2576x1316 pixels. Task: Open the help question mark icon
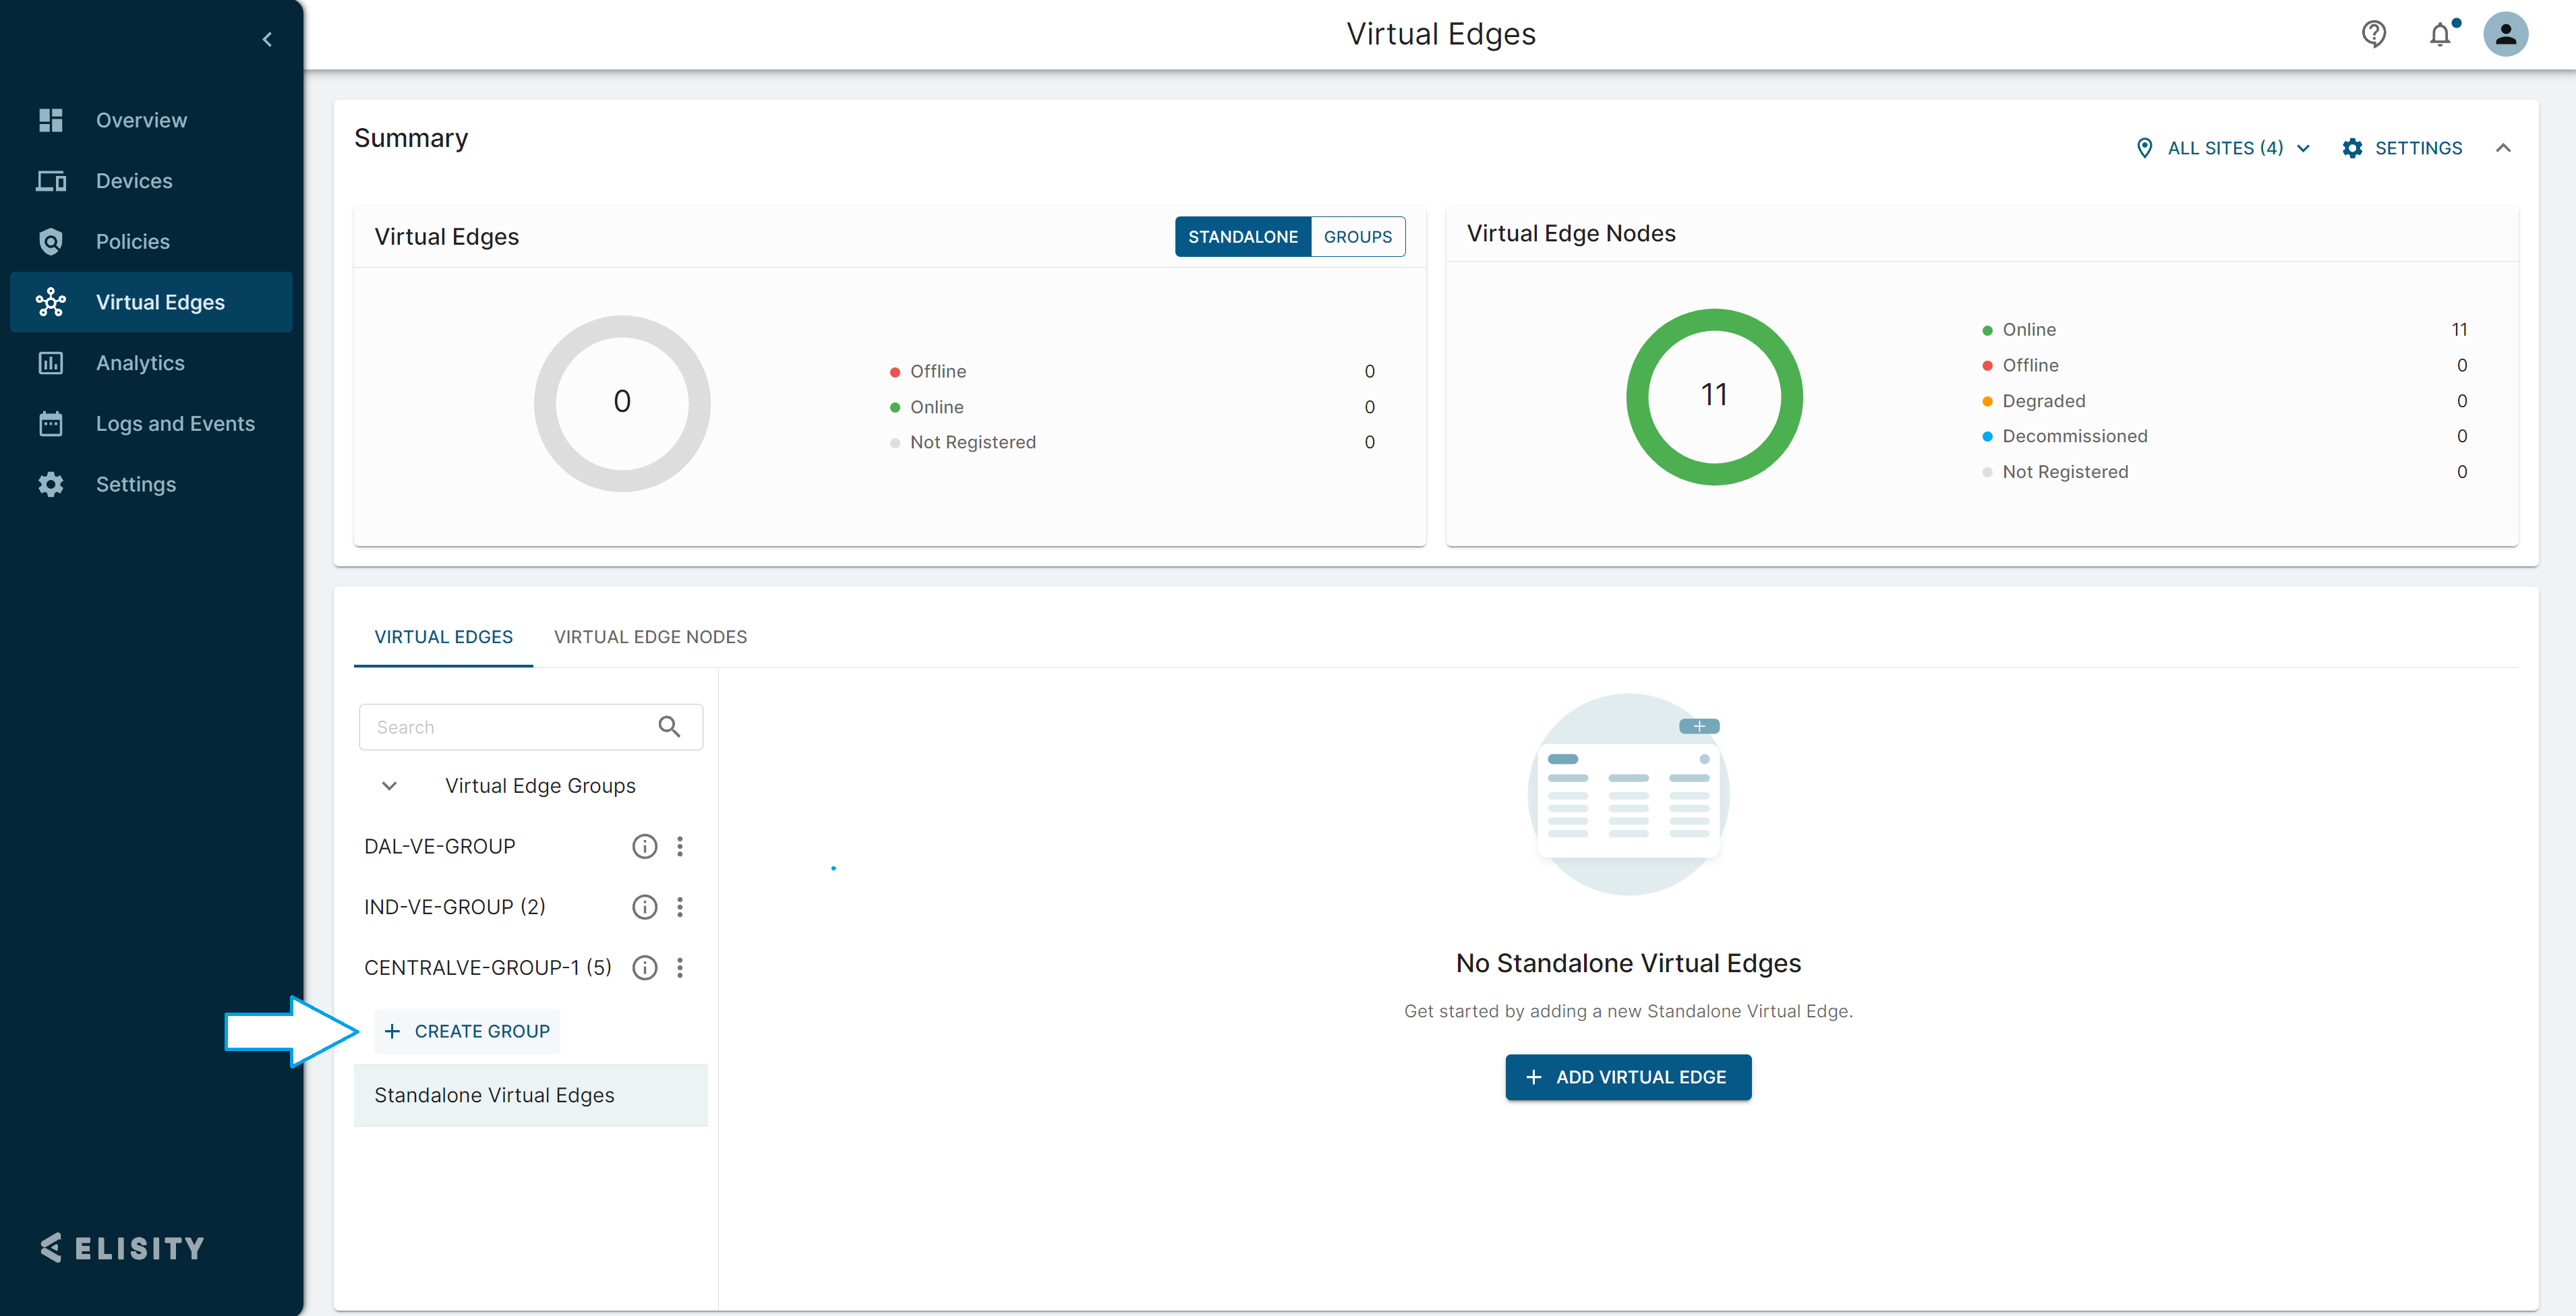click(x=2373, y=34)
